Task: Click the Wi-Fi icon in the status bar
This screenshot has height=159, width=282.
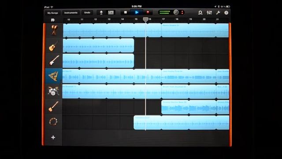Action: coord(52,7)
